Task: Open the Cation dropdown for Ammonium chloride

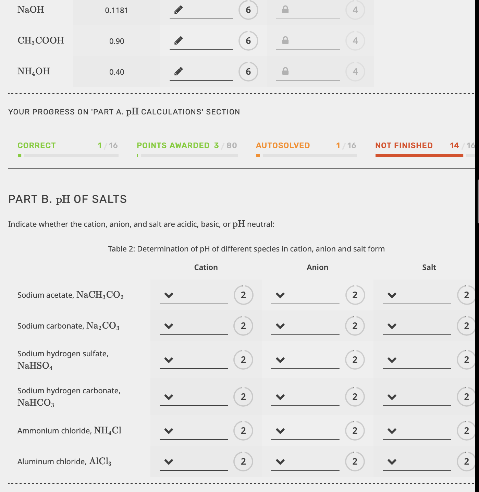Action: pos(169,431)
